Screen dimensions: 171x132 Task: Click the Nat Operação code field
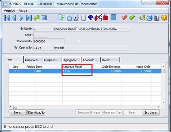coord(43,48)
